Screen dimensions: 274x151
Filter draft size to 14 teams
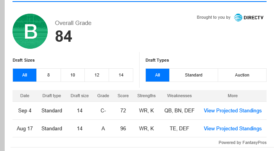coord(121,75)
